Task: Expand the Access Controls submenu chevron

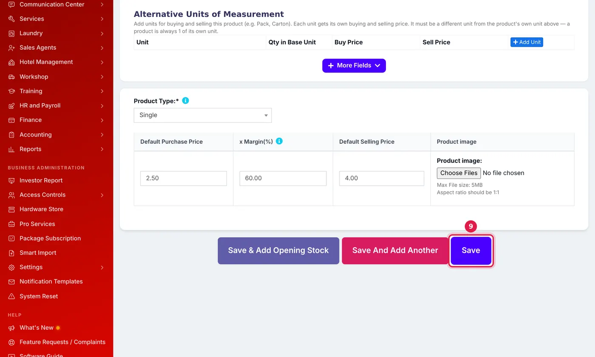Action: pos(102,195)
